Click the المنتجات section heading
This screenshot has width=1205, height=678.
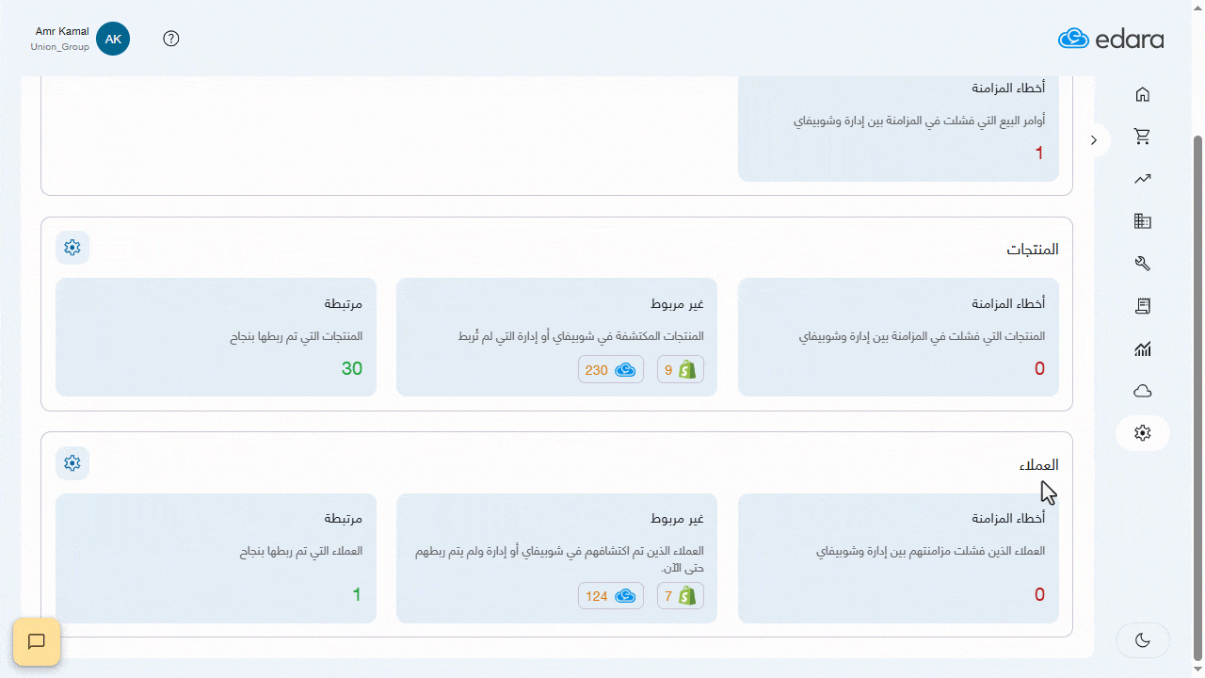(1033, 250)
